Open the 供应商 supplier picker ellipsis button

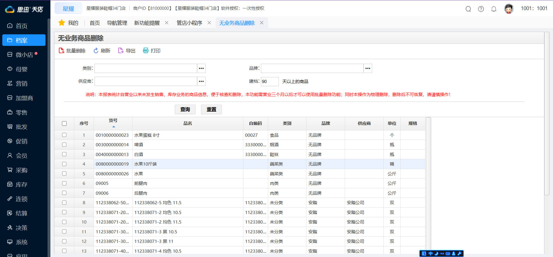tap(201, 81)
